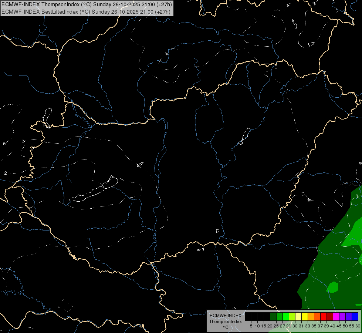The width and height of the screenshot is (362, 333).
Task: Click the legend tick label 20
Action: (x=270, y=326)
